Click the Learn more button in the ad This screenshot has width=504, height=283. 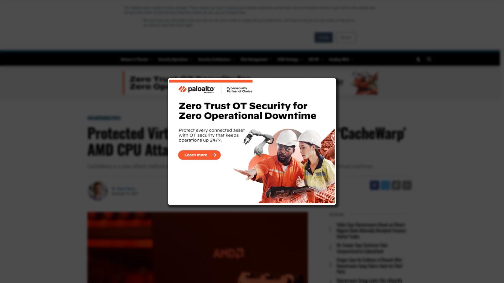pyautogui.click(x=199, y=155)
